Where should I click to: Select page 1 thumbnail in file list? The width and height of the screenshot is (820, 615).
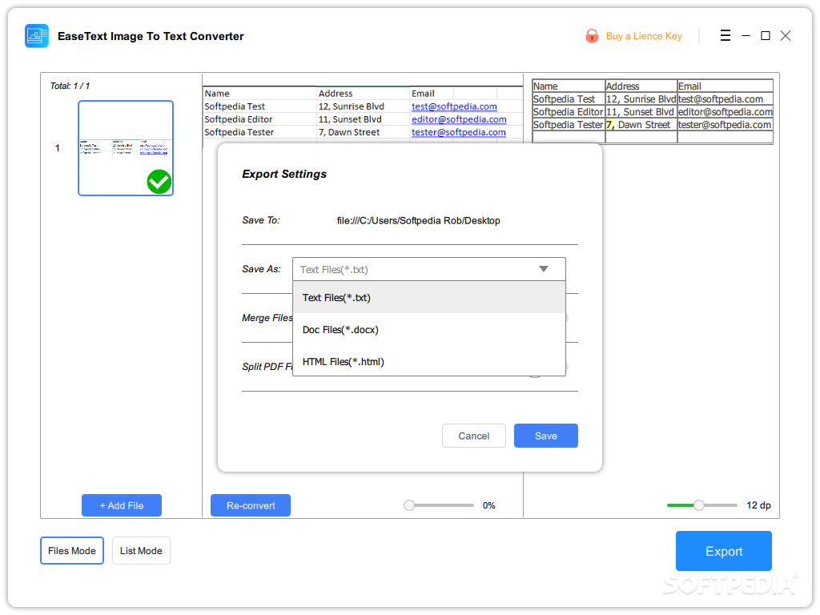pyautogui.click(x=126, y=148)
